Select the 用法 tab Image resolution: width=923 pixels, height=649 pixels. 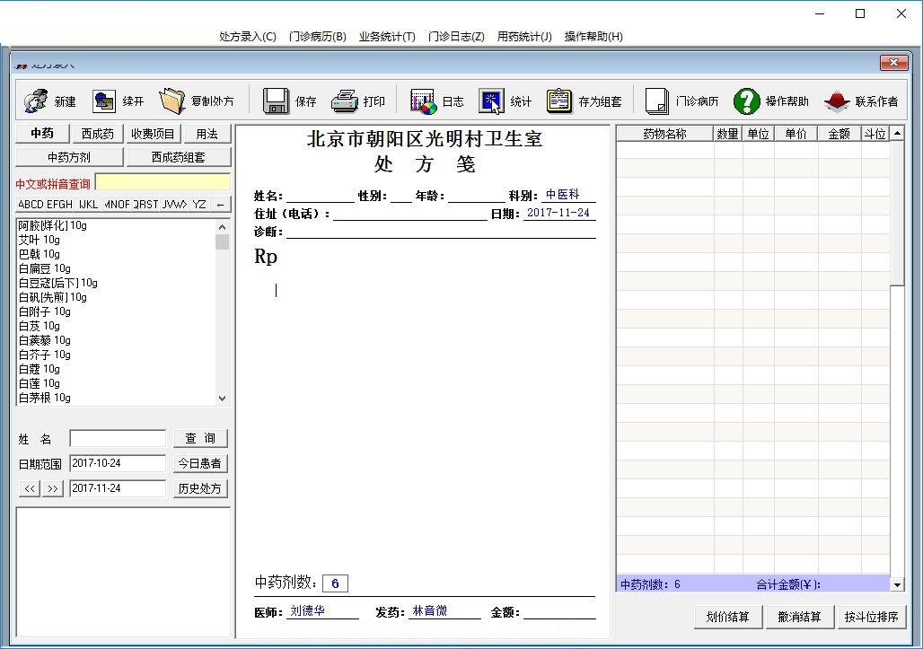point(207,134)
